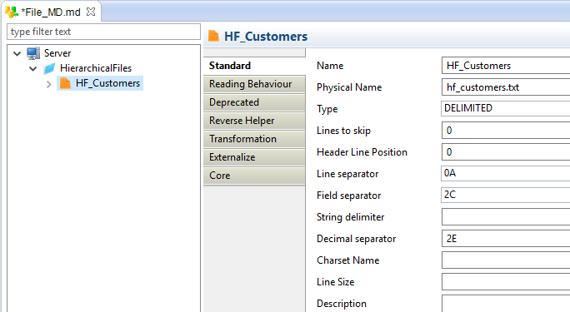Click the Lines to skip label
The image size is (570, 312).
tap(343, 131)
